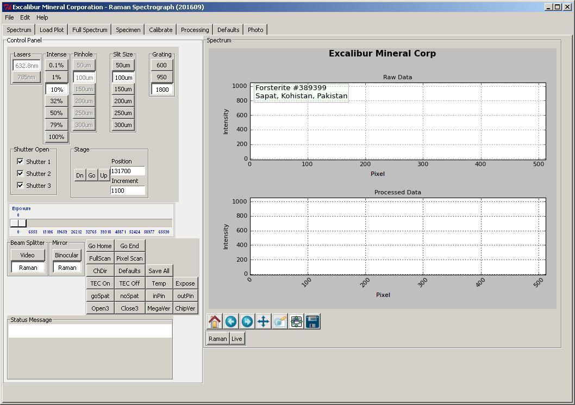The image size is (575, 405).
Task: Set laser intensity to 100%
Action: (x=57, y=137)
